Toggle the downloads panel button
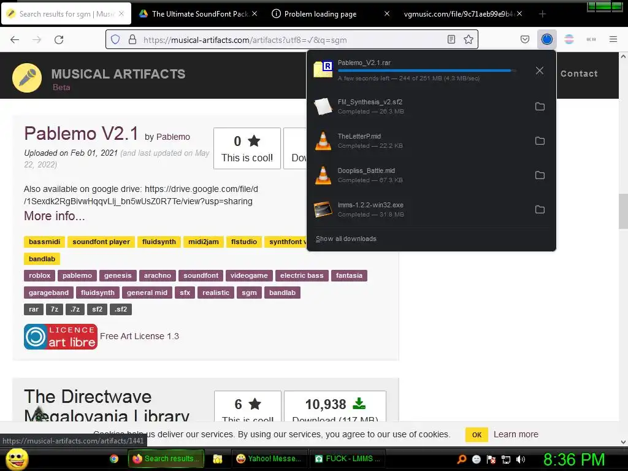This screenshot has height=471, width=628. tap(546, 39)
